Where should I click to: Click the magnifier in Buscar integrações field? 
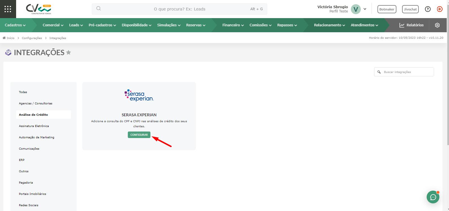[379, 72]
